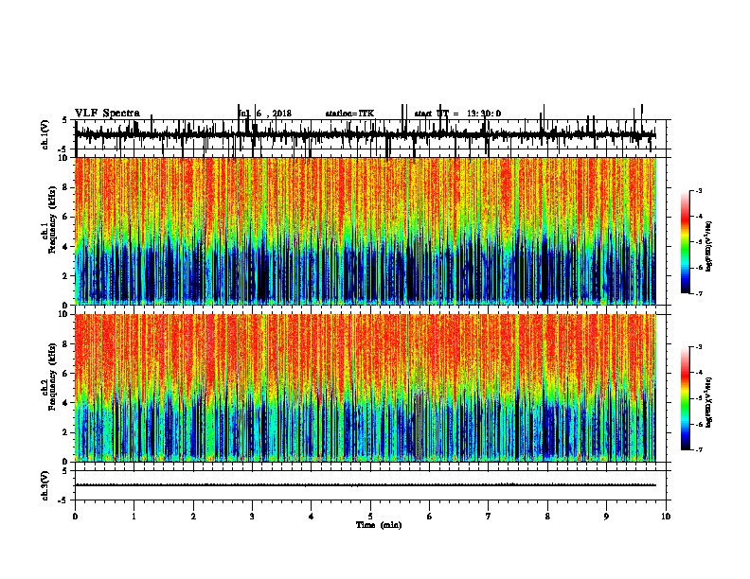Click time axis tick label "7"

pyautogui.click(x=489, y=517)
